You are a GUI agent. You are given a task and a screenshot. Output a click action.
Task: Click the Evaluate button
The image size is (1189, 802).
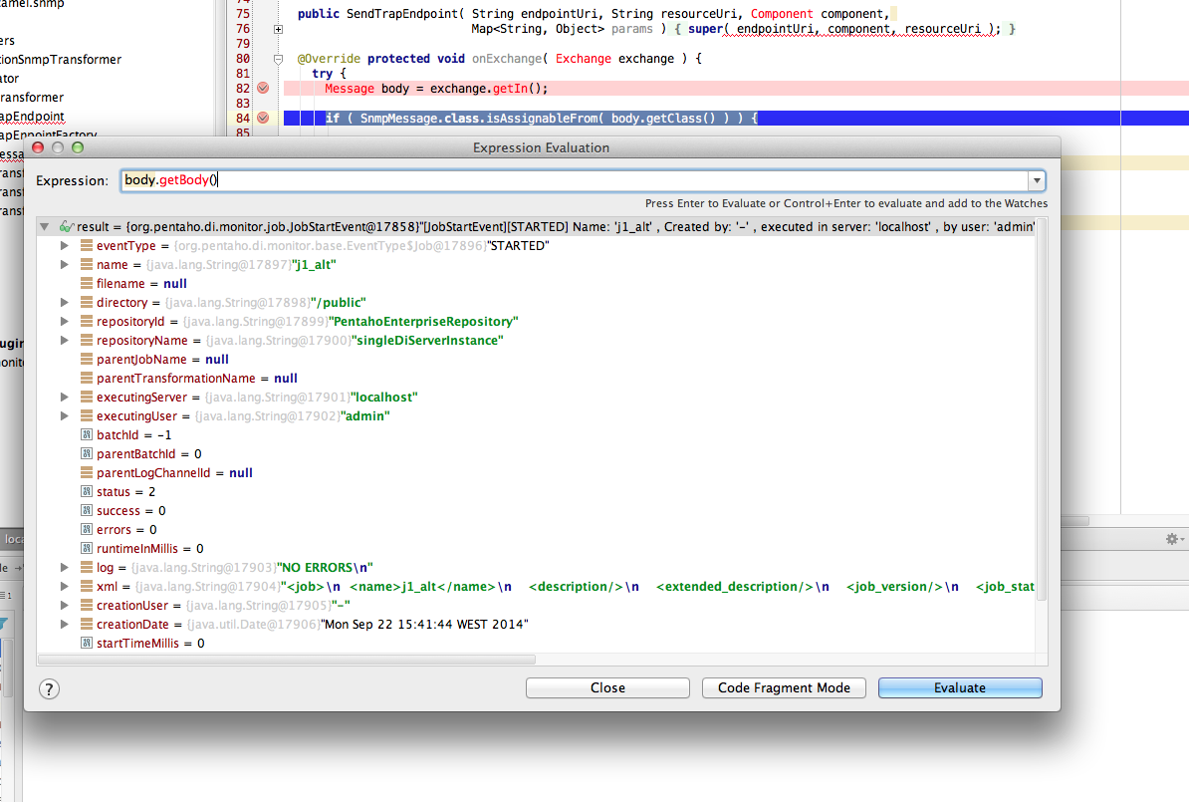[960, 687]
